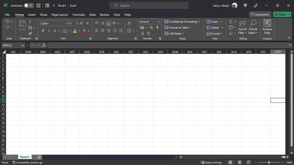
Task: Align text to the left
Action: tap(97, 31)
